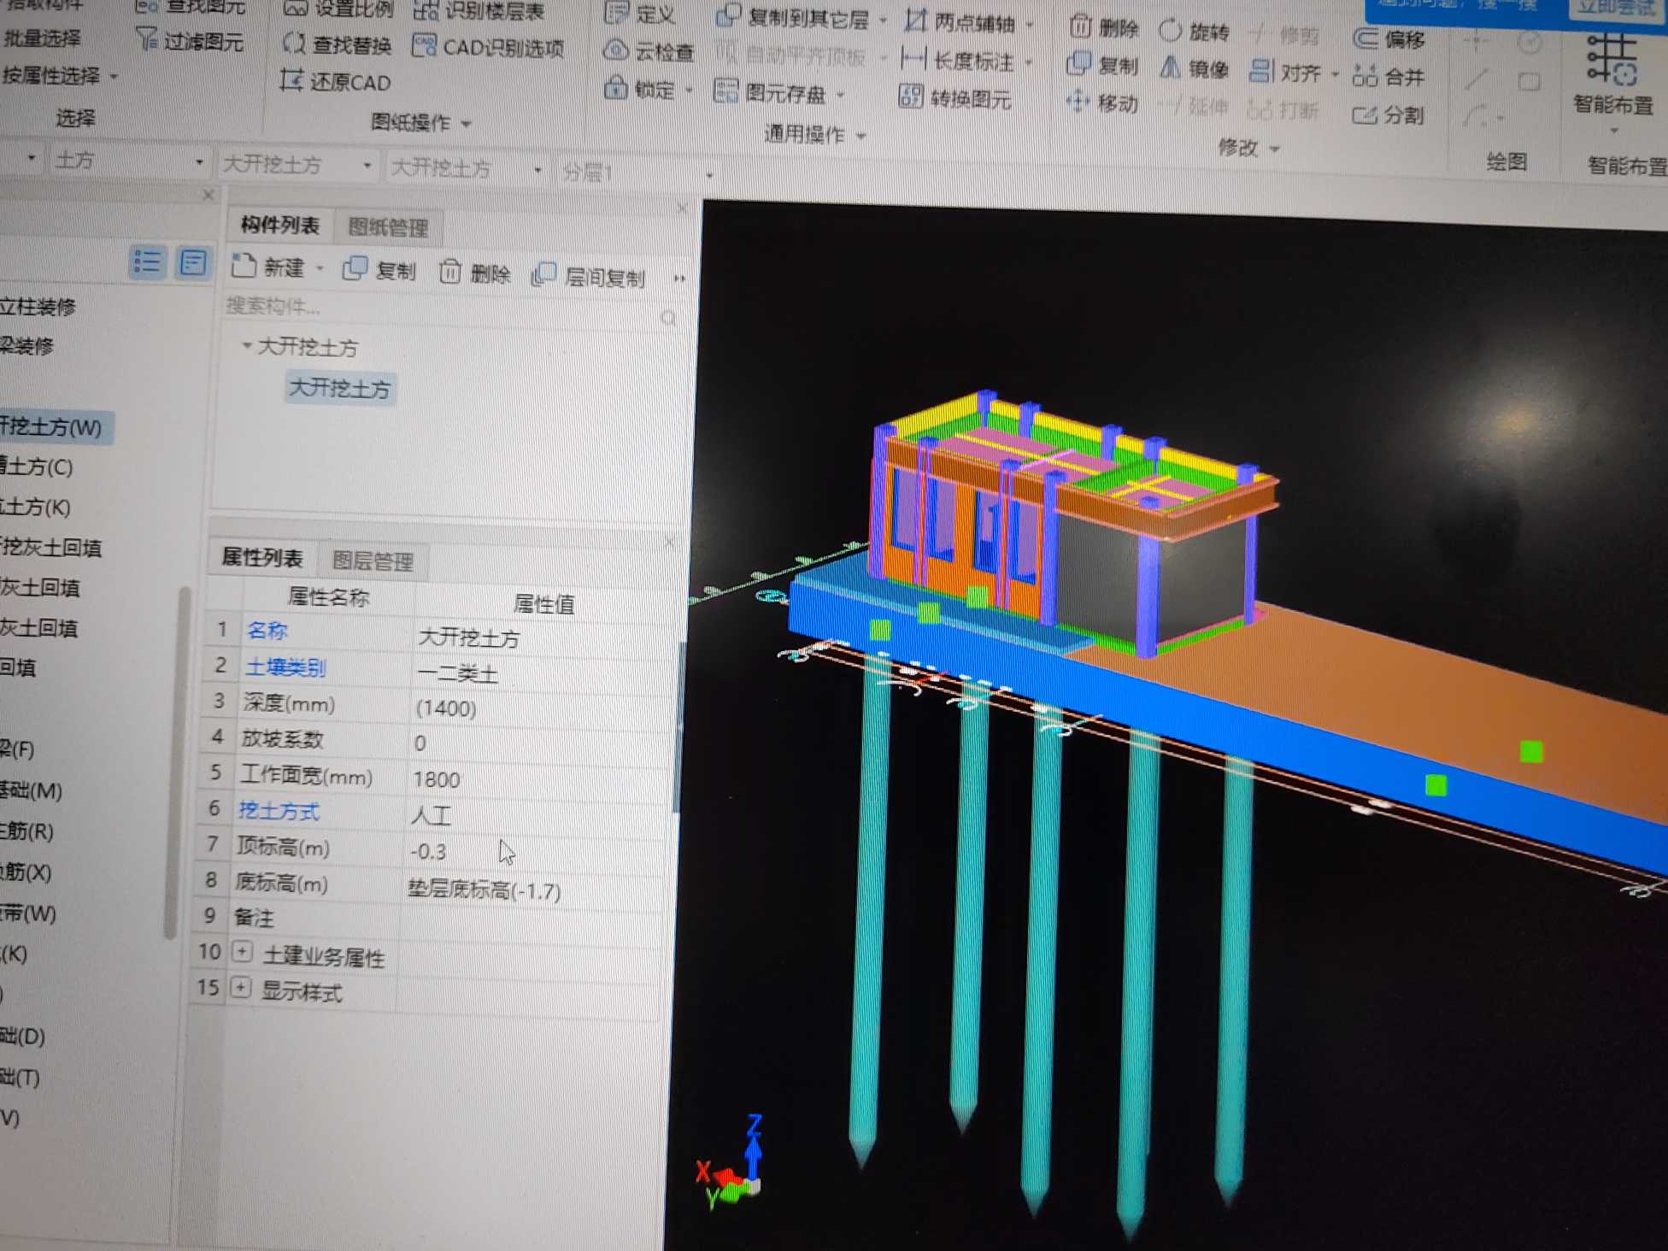Image resolution: width=1668 pixels, height=1251 pixels.
Task: Switch navigation to detail view icon
Action: click(193, 261)
